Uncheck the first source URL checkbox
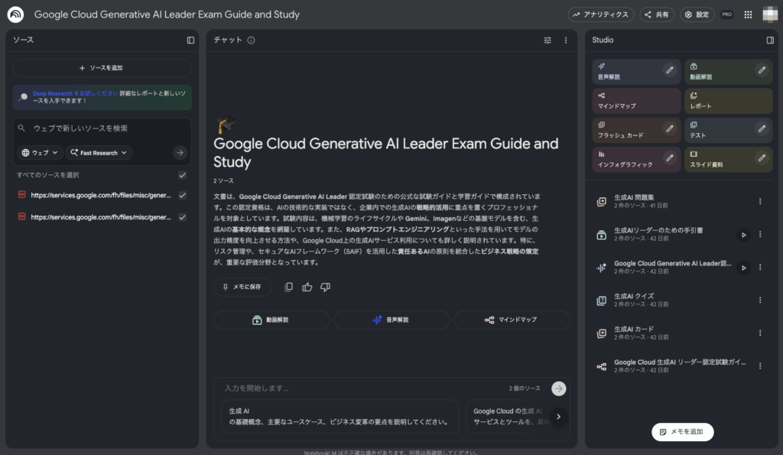Screen dimensions: 783x455 point(182,195)
